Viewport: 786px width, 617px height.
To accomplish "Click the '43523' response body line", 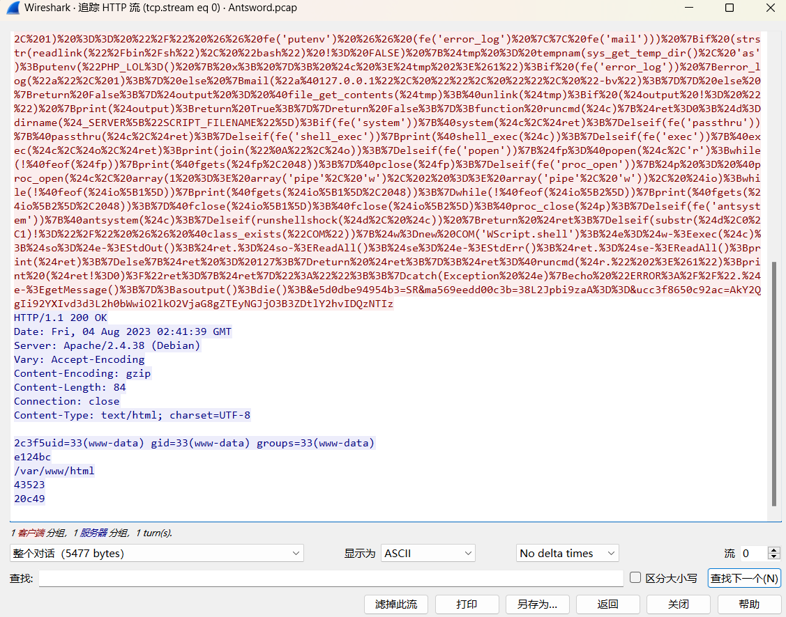I will 29,485.
